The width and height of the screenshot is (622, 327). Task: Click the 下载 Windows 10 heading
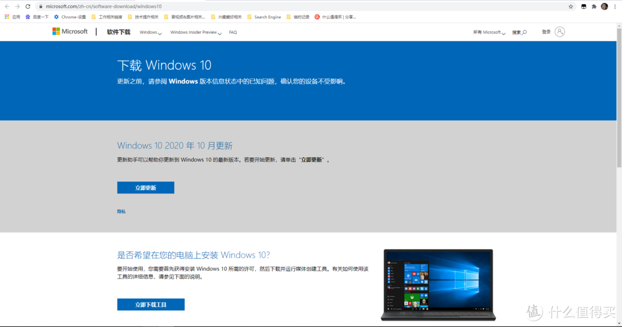click(164, 65)
